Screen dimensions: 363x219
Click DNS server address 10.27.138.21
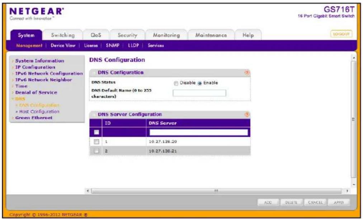coord(163,151)
